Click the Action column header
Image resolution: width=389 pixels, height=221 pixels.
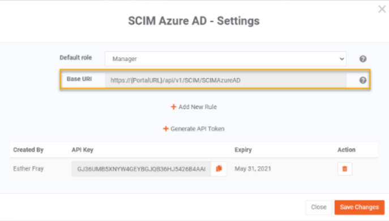tap(347, 150)
